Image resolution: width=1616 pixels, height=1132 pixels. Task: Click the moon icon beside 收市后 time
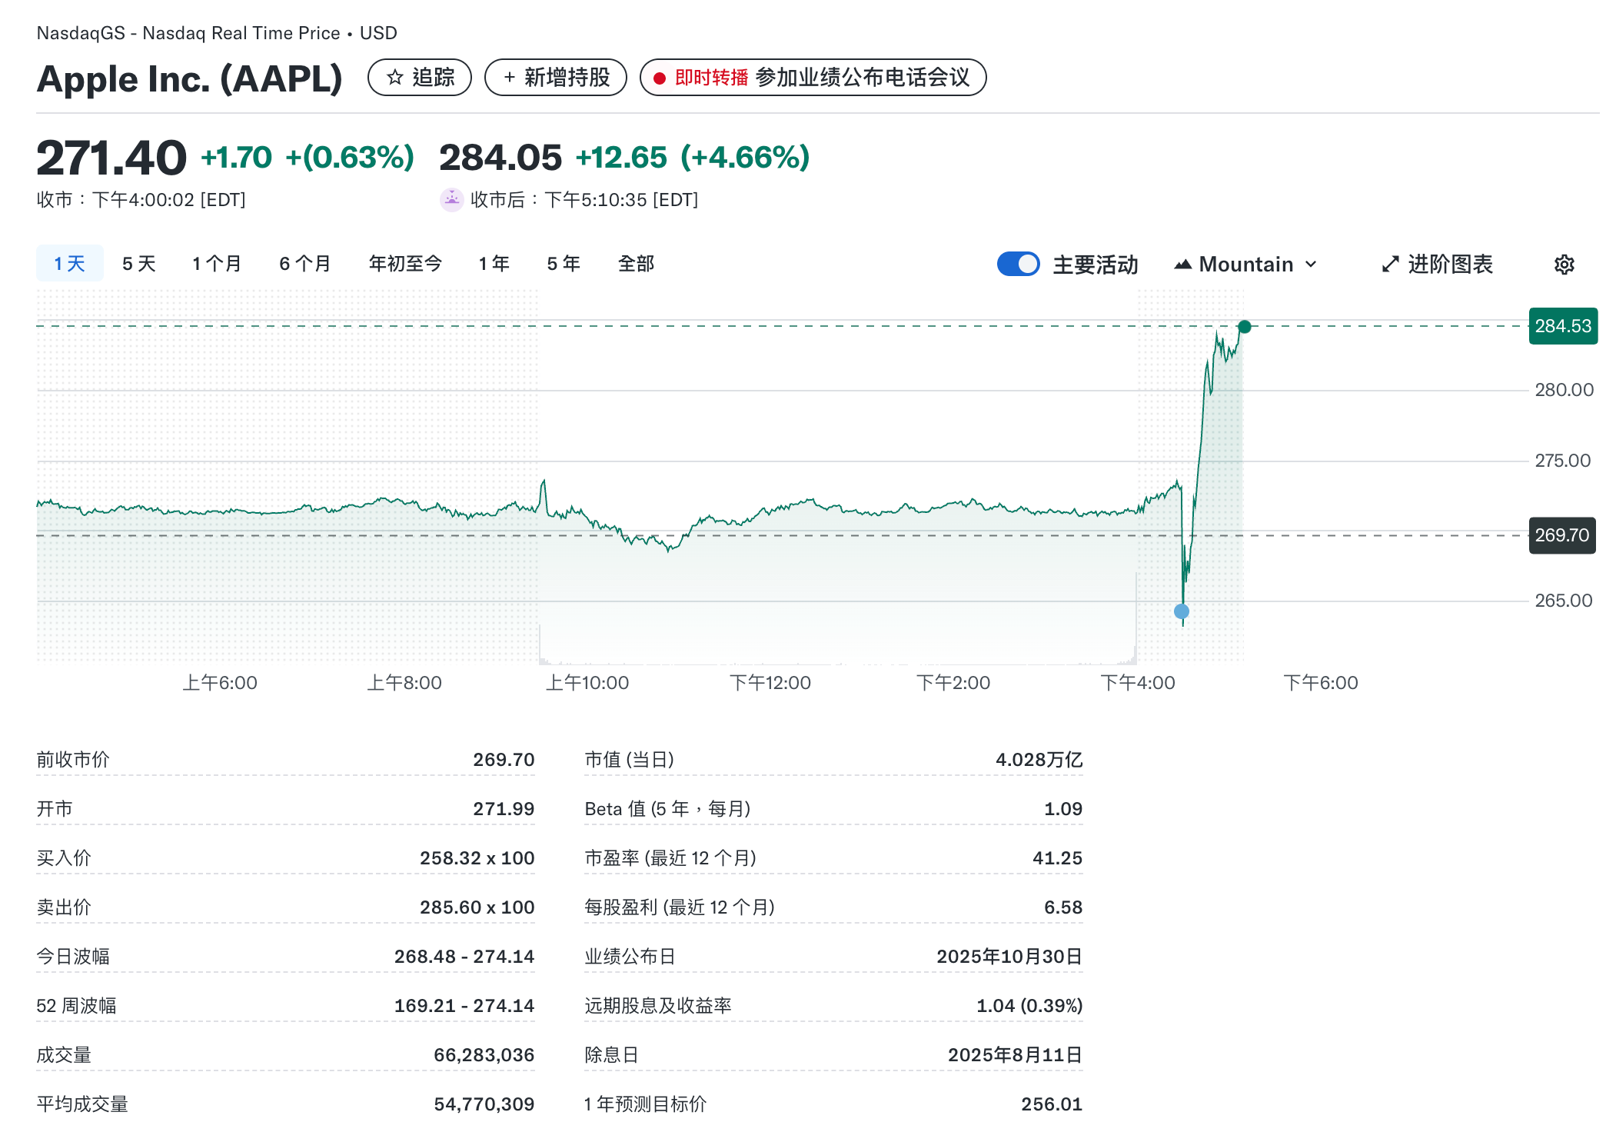(452, 199)
